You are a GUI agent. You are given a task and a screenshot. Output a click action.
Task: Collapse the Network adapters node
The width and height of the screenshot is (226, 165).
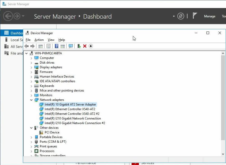click(x=31, y=100)
